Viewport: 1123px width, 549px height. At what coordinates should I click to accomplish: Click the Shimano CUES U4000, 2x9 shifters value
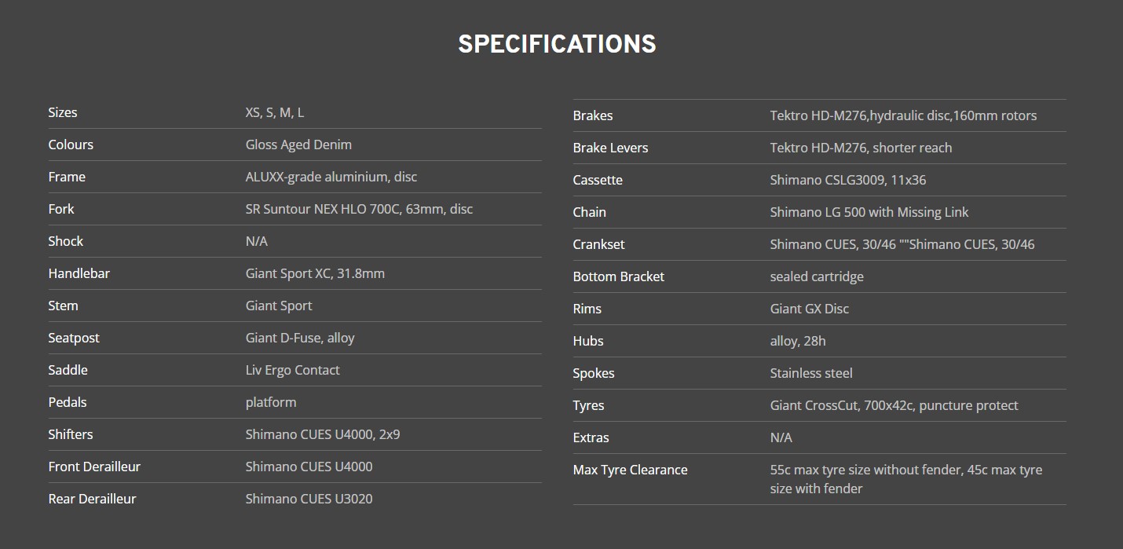point(322,434)
